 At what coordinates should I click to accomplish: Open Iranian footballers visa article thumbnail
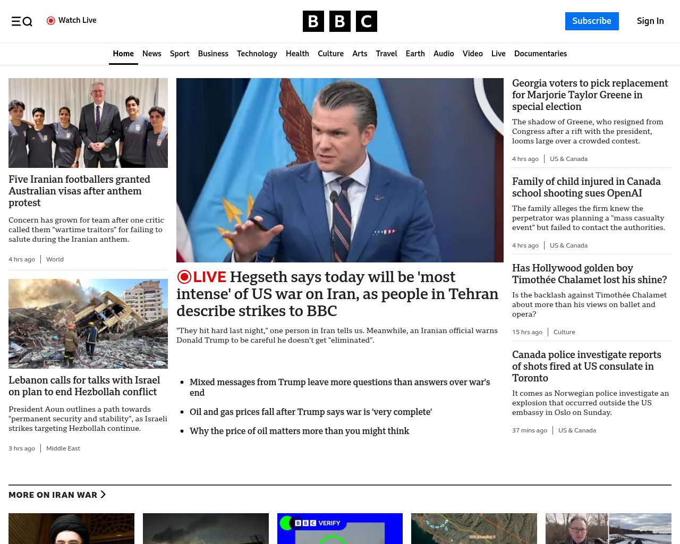click(x=88, y=123)
